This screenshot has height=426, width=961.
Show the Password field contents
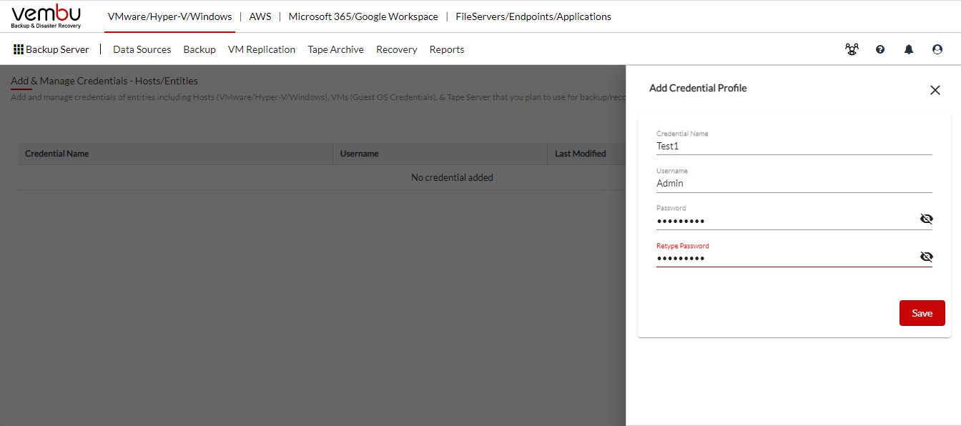tap(927, 219)
